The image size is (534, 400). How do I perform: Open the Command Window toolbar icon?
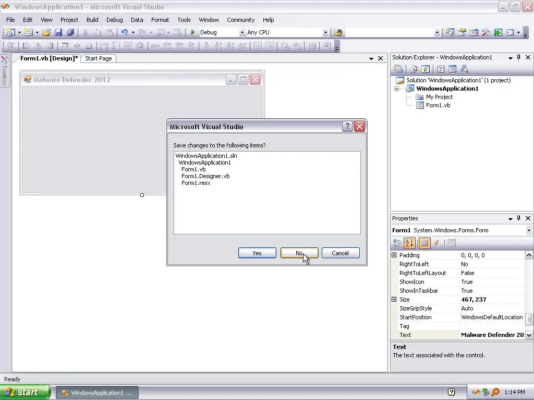click(x=510, y=32)
